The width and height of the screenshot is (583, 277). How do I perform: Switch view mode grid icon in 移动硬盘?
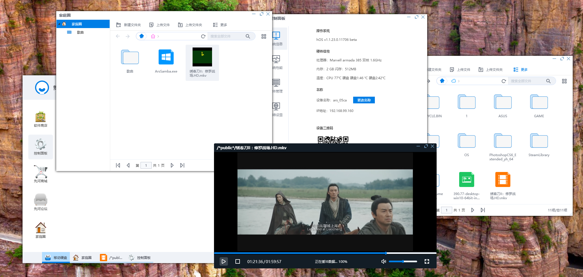tap(564, 81)
